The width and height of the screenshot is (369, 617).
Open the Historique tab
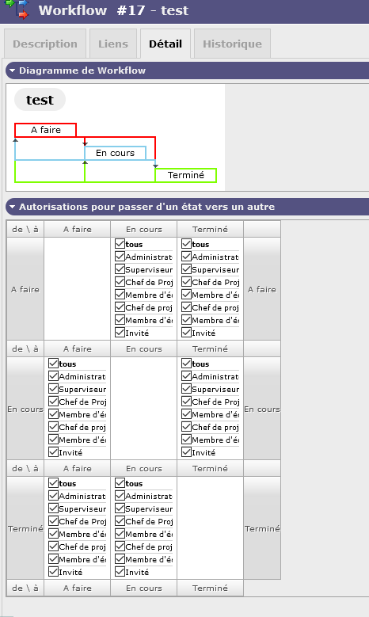(232, 44)
